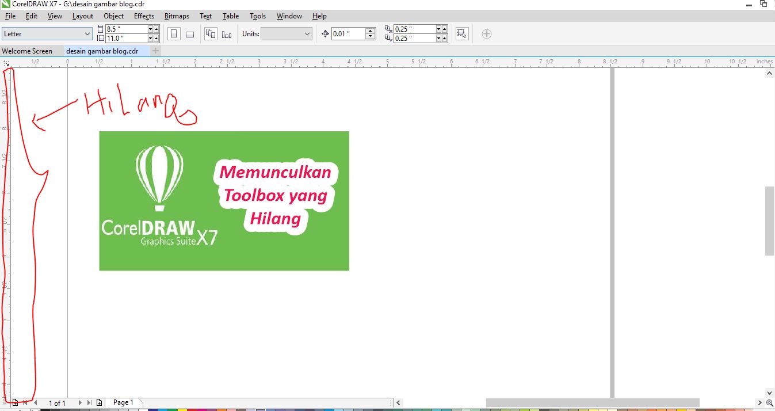Viewport: 775px width, 411px height.
Task: Click horizontal scrollbar left arrow
Action: coord(399,403)
